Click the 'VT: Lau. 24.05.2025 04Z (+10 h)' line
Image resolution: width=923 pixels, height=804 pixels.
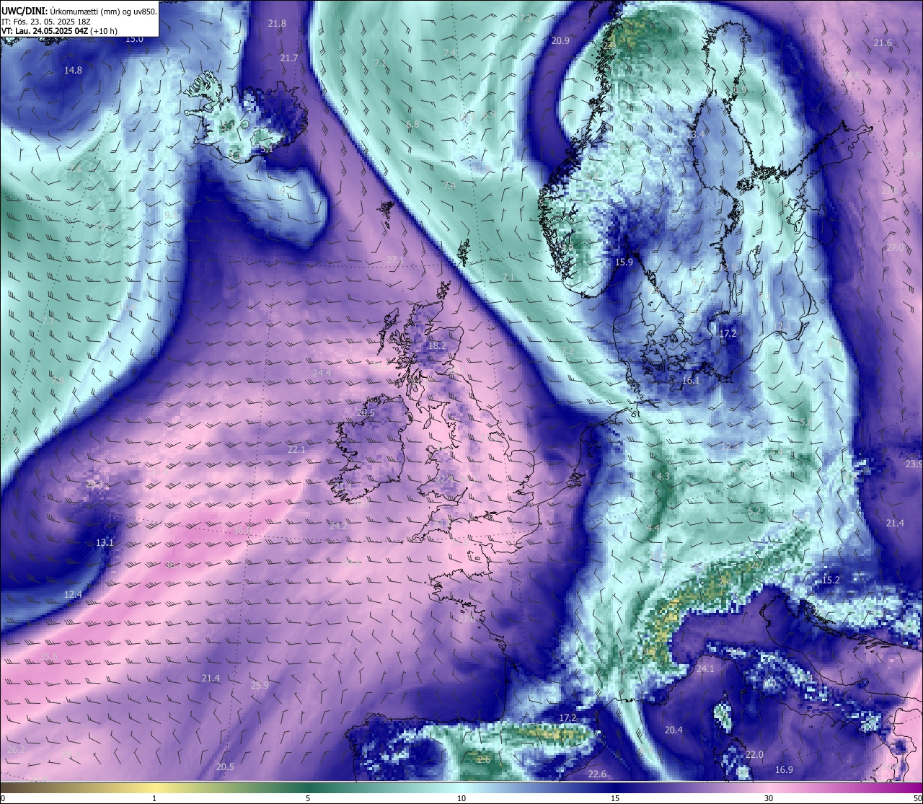[x=60, y=31]
